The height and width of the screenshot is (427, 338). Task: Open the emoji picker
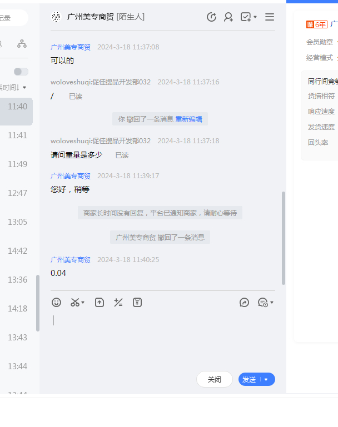coord(56,302)
